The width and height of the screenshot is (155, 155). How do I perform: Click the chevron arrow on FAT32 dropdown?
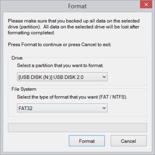click(x=104, y=108)
